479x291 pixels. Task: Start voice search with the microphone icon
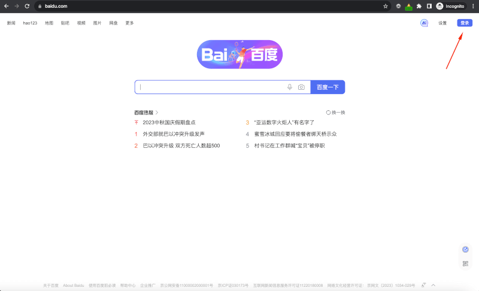[x=290, y=87]
